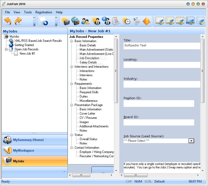Open the File menu
This screenshot has width=208, height=186.
7,12
